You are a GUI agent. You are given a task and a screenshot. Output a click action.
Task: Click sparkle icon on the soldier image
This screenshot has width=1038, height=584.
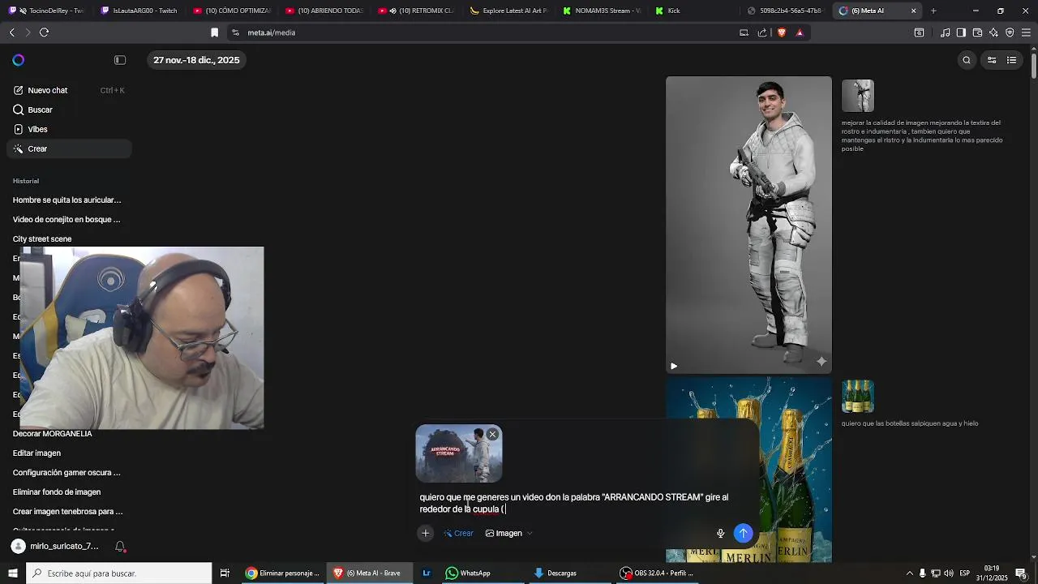(821, 362)
